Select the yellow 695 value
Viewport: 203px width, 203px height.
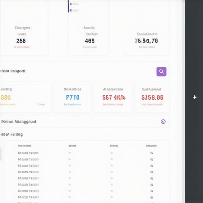tap(6, 98)
